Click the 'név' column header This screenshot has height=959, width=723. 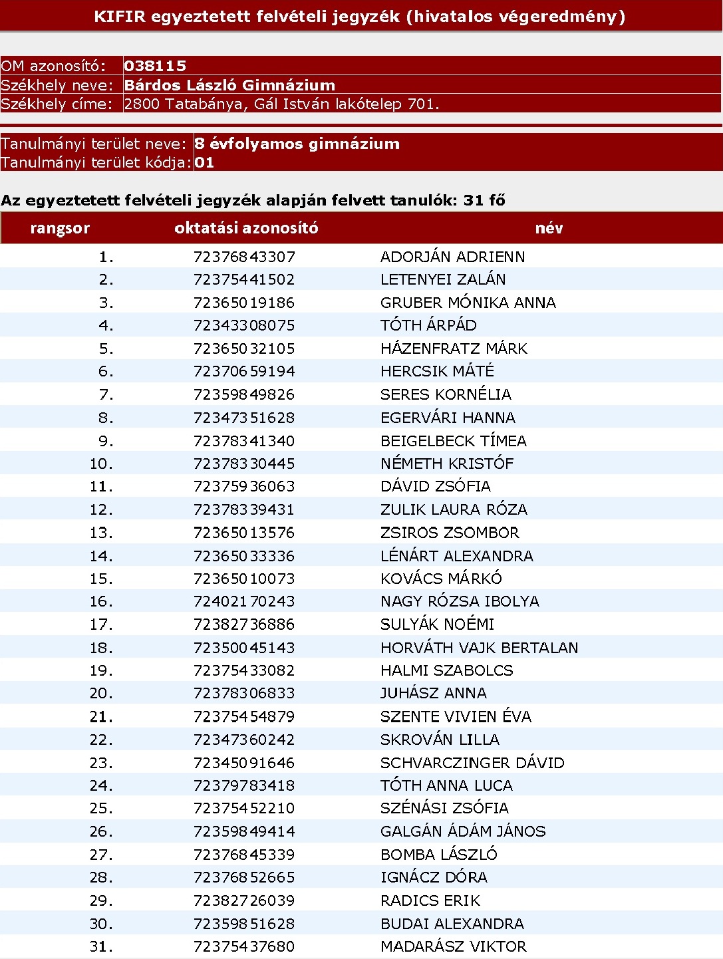point(549,228)
